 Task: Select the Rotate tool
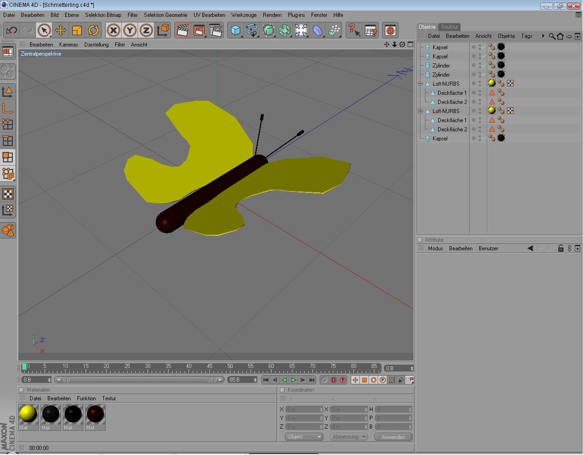(93, 31)
